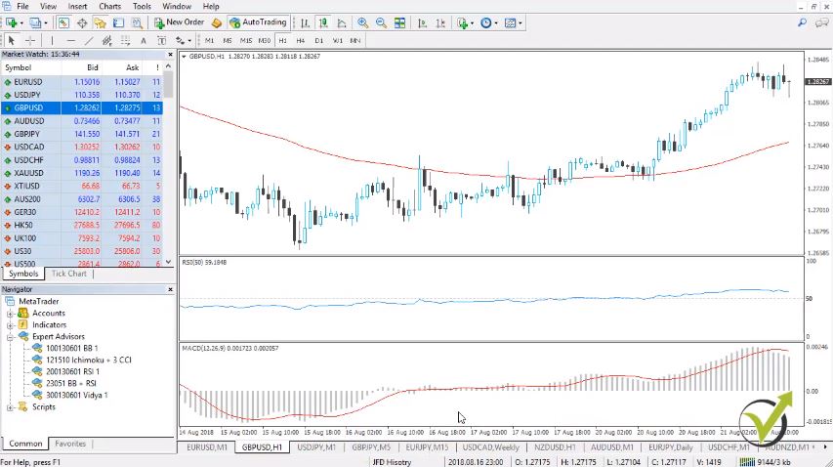833x467 pixels.
Task: Select the Market Watch scrollbar thumb
Action: click(x=168, y=84)
